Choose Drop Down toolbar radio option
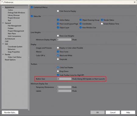 coord(58,71)
